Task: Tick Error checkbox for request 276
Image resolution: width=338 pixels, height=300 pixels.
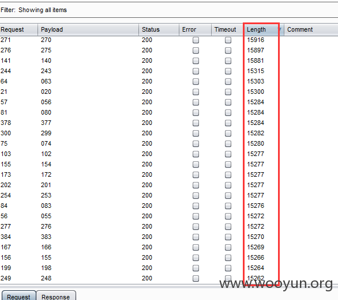Action: 196,50
